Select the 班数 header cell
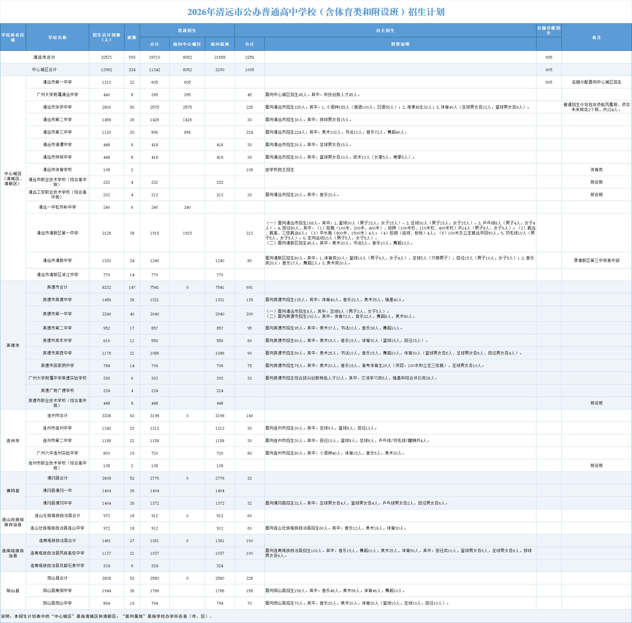The image size is (632, 623). (132, 37)
